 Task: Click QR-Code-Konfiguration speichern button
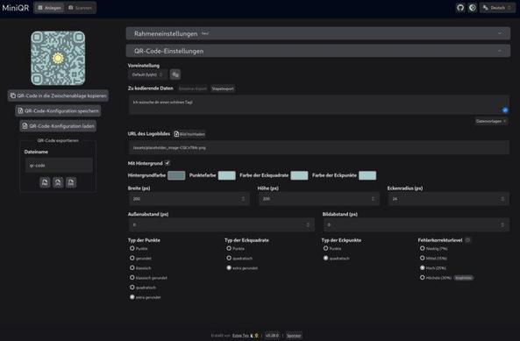click(58, 110)
